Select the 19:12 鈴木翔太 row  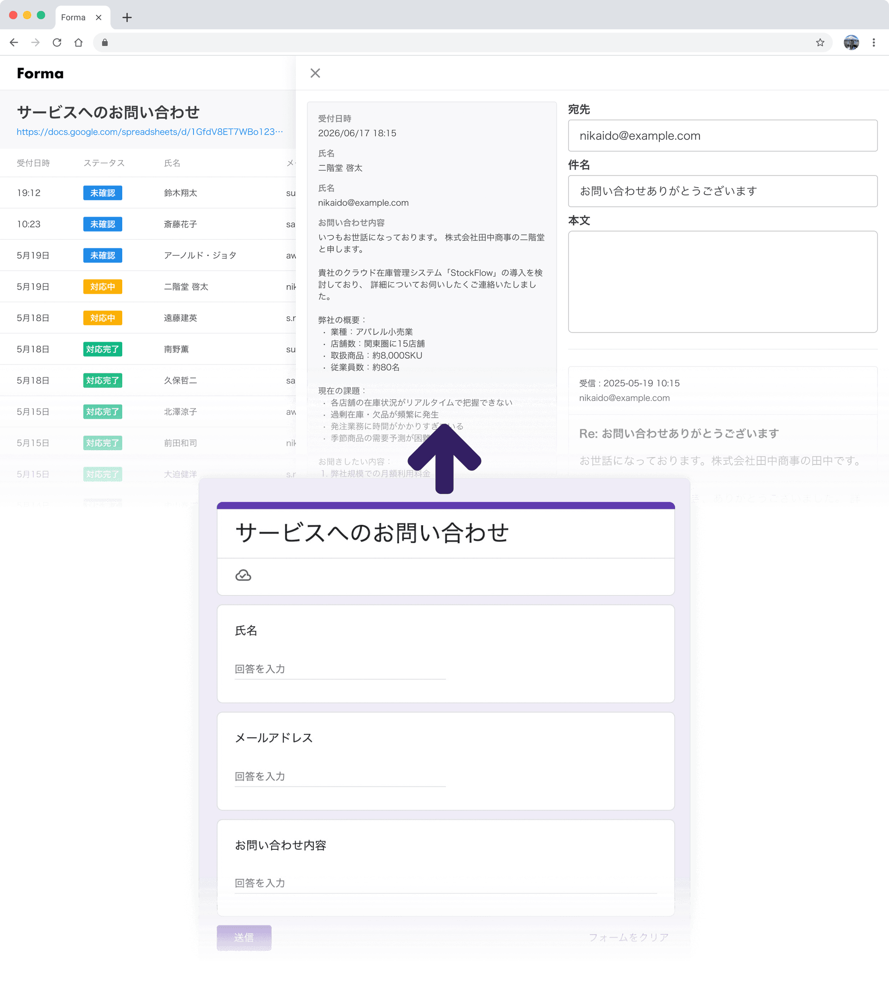tap(148, 193)
